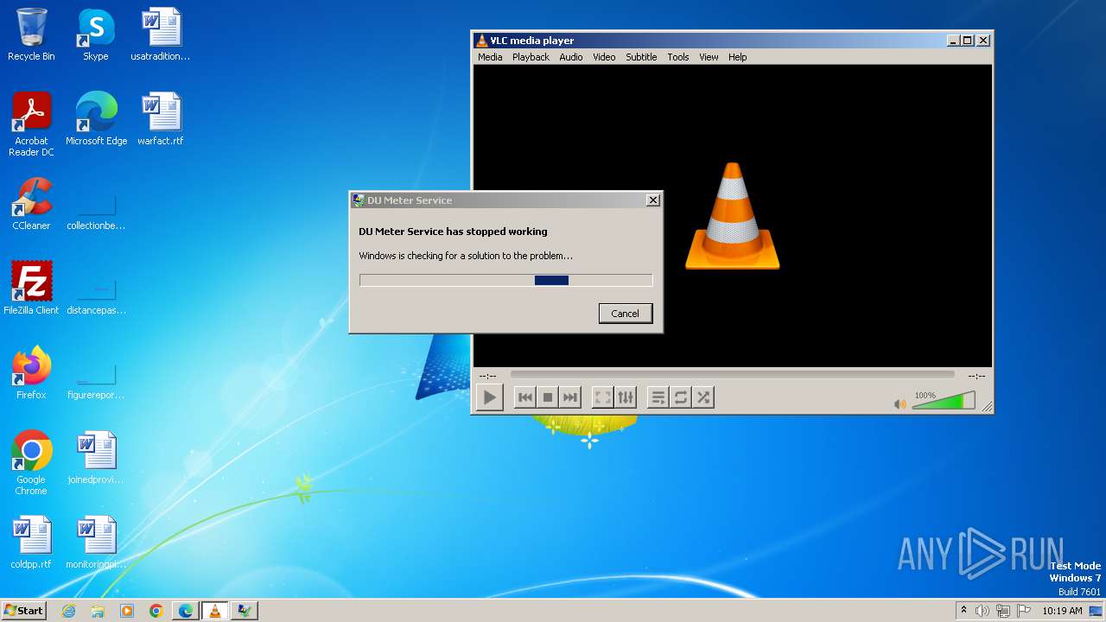
Task: Mute VLC via the speaker icon
Action: (900, 403)
